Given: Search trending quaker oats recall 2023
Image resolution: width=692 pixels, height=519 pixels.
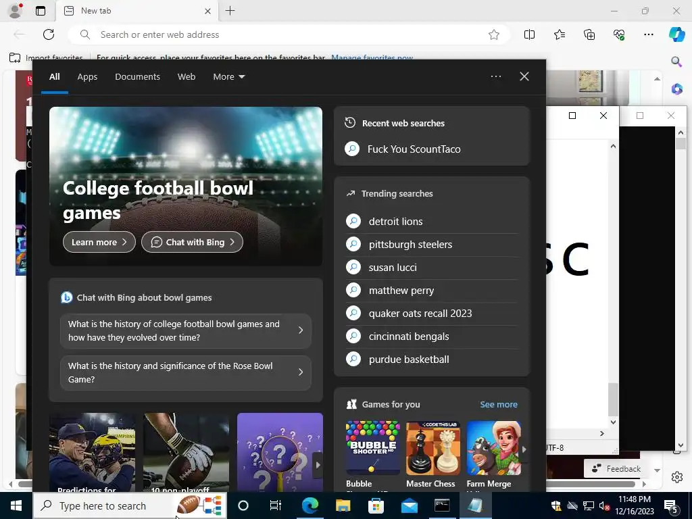Looking at the screenshot, I should pos(432,313).
